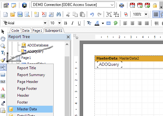
Task: Cut the selection with the scissors icon
Action: pyautogui.click(x=68, y=14)
